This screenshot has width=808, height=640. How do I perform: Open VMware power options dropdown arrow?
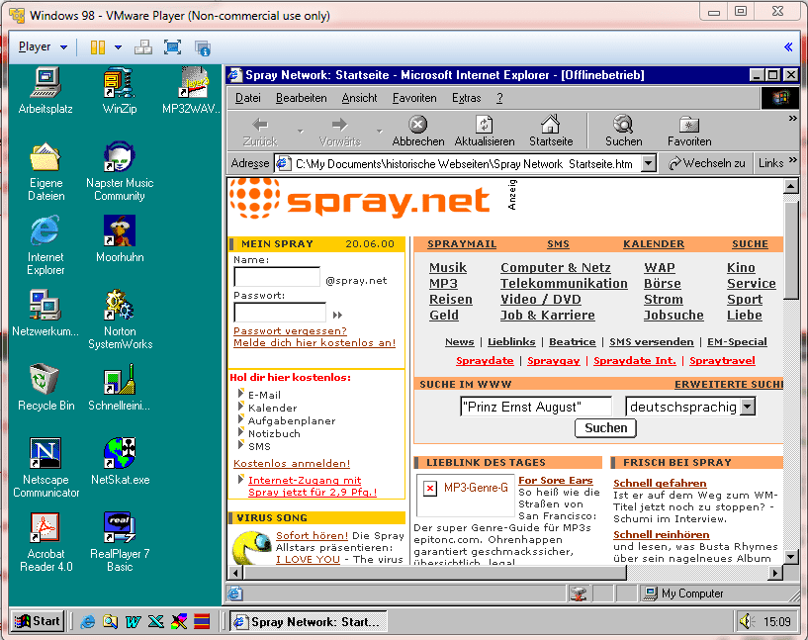coord(118,47)
